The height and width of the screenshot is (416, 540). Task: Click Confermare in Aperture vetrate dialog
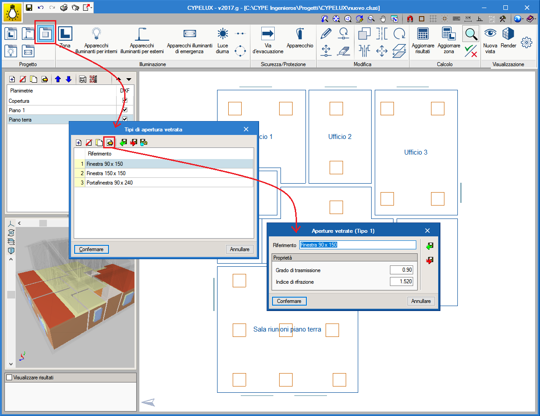[x=289, y=301]
